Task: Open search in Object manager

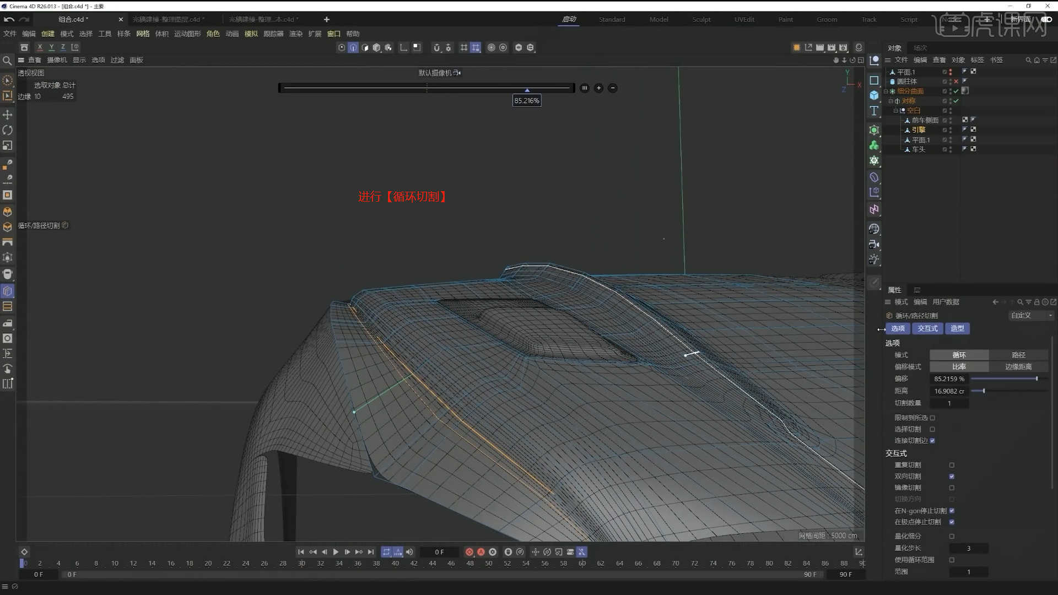Action: [x=1028, y=60]
